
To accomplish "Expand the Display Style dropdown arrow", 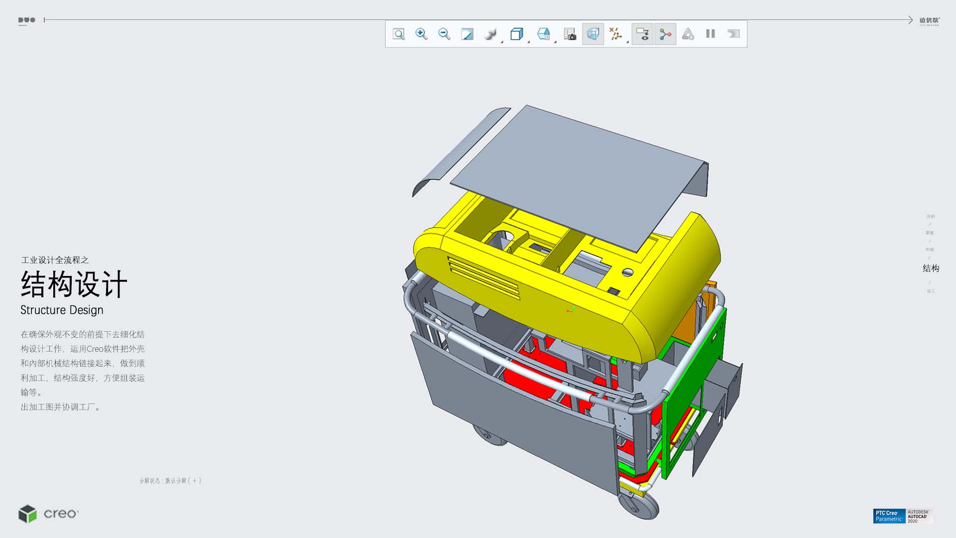I will 528,42.
